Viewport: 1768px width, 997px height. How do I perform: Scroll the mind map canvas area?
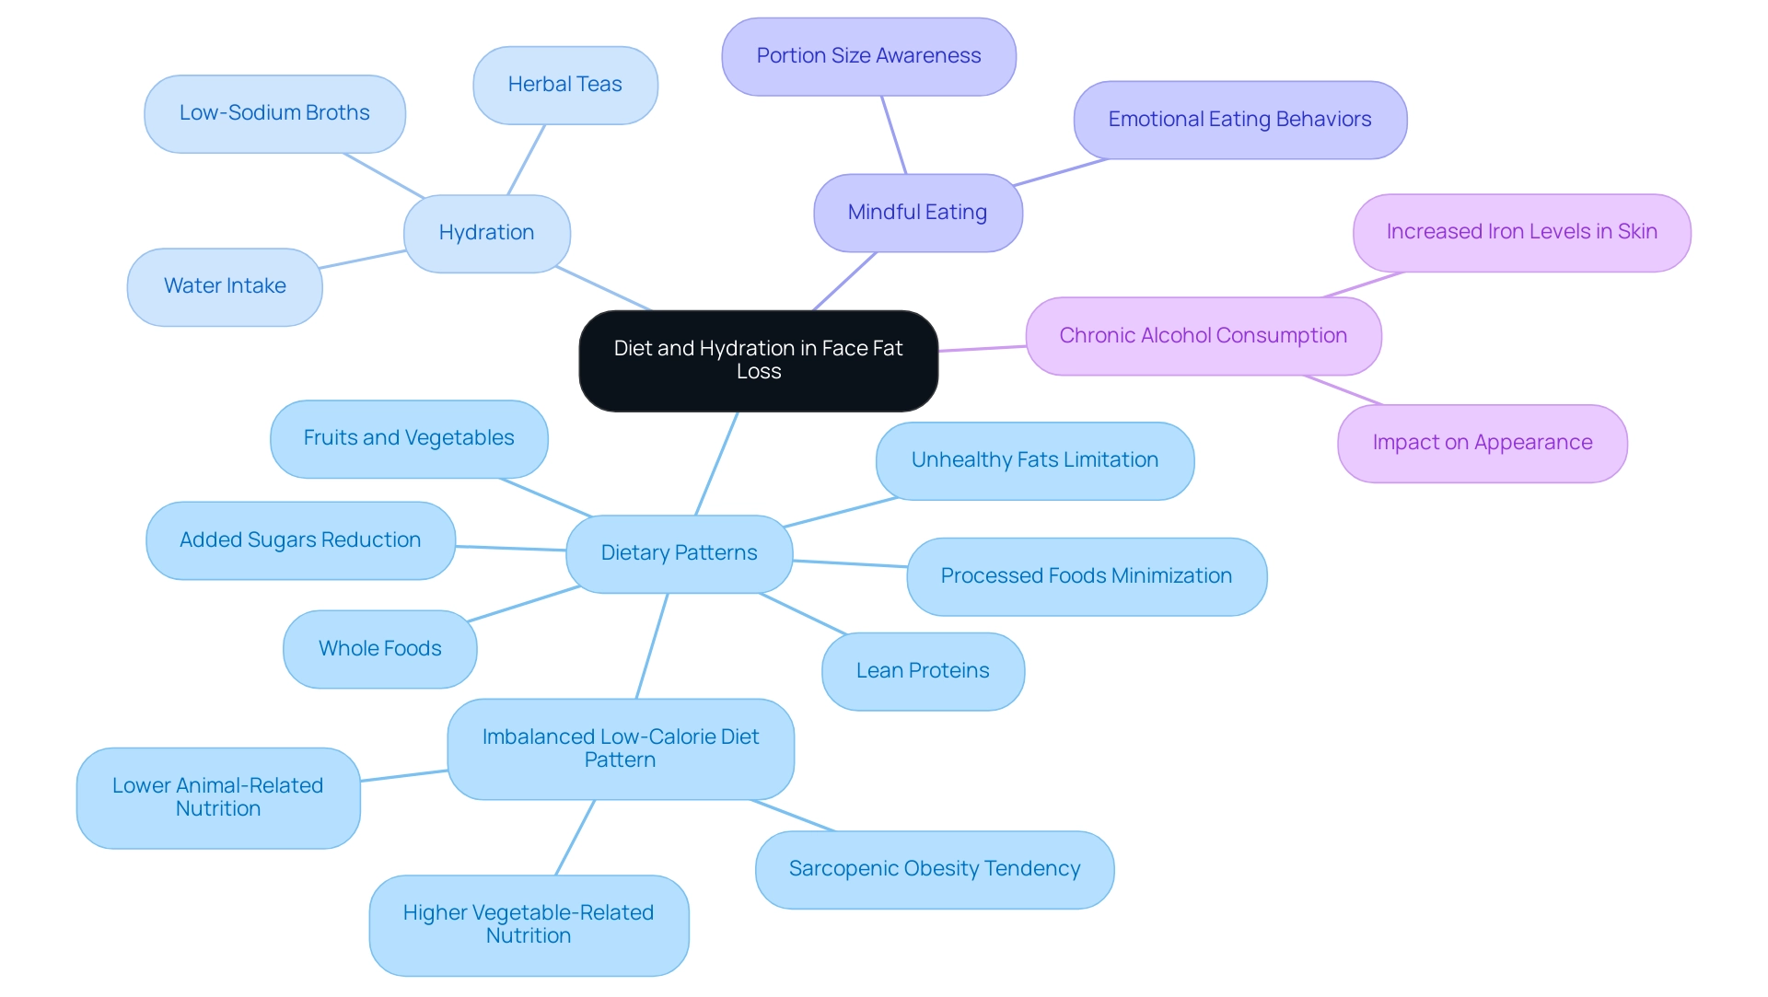884,498
